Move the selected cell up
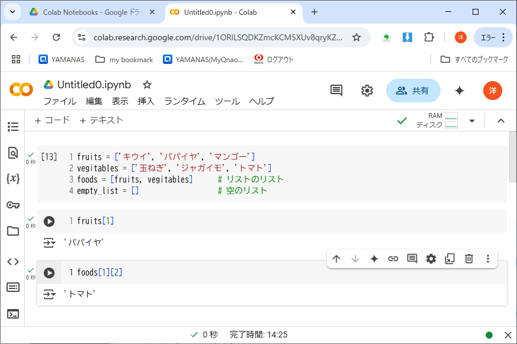 (x=336, y=258)
